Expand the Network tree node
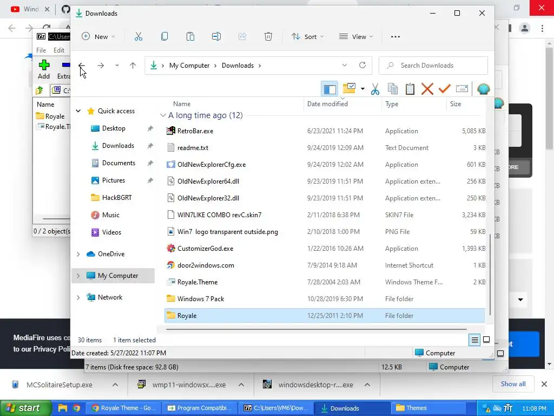The image size is (554, 416). click(78, 297)
